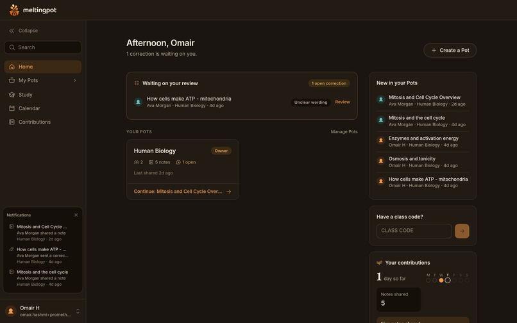Click 1 open correction badge
The width and height of the screenshot is (517, 323).
tap(329, 83)
